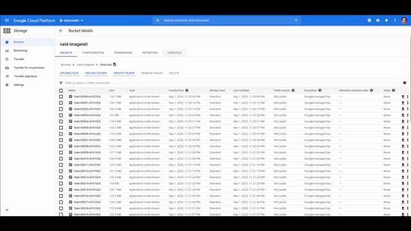Image resolution: width=411 pixels, height=231 pixels.
Task: Activate Cloud Shell icon in top bar
Action: coord(369,20)
